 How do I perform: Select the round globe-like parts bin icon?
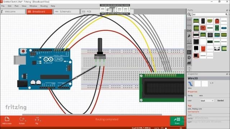(x=189, y=58)
